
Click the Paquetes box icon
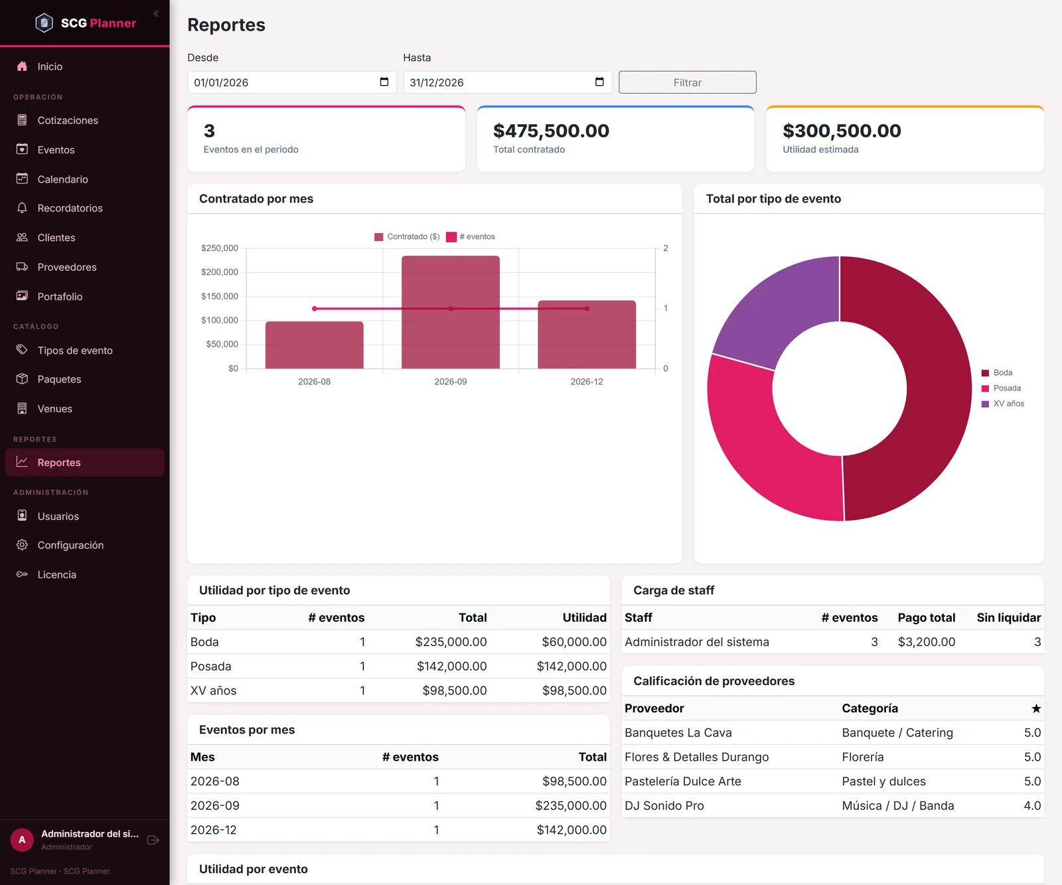(x=22, y=379)
